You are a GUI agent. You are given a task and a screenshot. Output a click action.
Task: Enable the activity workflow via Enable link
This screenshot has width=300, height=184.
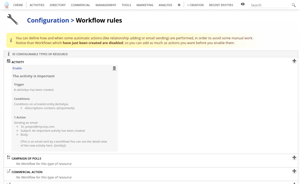point(17,68)
